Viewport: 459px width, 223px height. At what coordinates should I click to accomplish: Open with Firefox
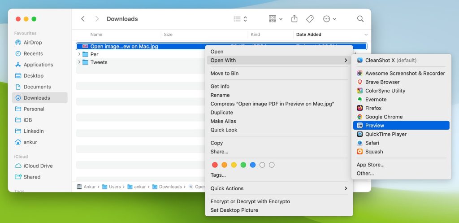[x=401, y=108]
